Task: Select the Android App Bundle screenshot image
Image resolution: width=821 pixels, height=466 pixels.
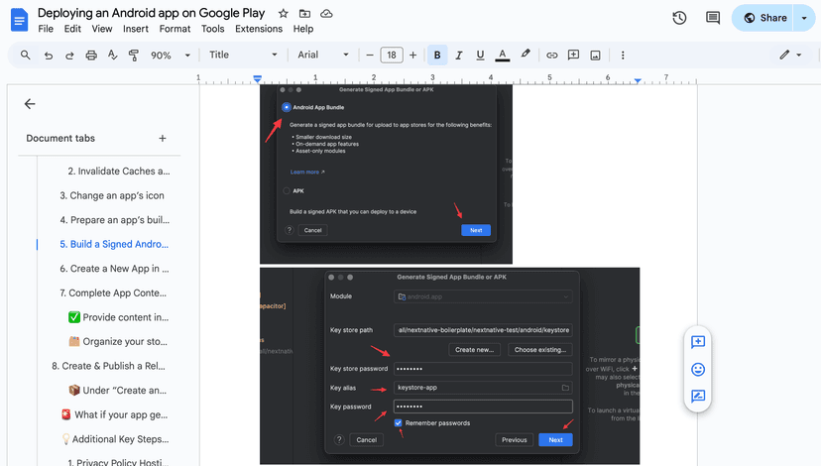Action: coord(386,175)
